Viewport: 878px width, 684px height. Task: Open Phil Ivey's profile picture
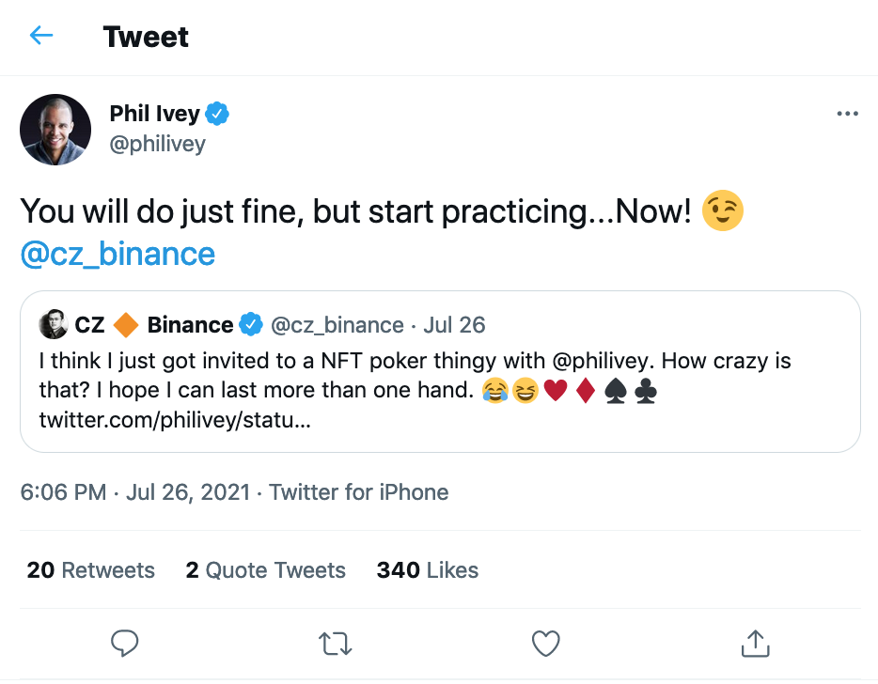coord(55,130)
